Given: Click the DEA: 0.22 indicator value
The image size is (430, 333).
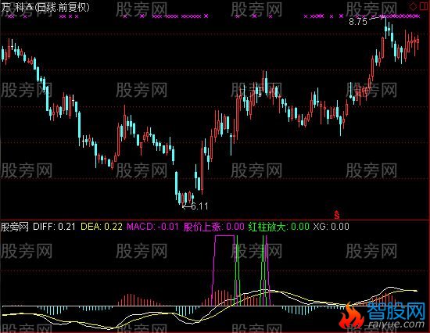Looking at the screenshot, I should pos(102,227).
